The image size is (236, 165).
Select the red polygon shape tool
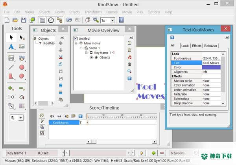(x=11, y=76)
